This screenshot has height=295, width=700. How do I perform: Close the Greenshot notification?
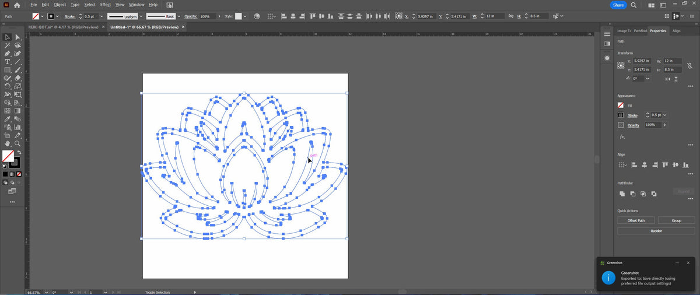689,263
